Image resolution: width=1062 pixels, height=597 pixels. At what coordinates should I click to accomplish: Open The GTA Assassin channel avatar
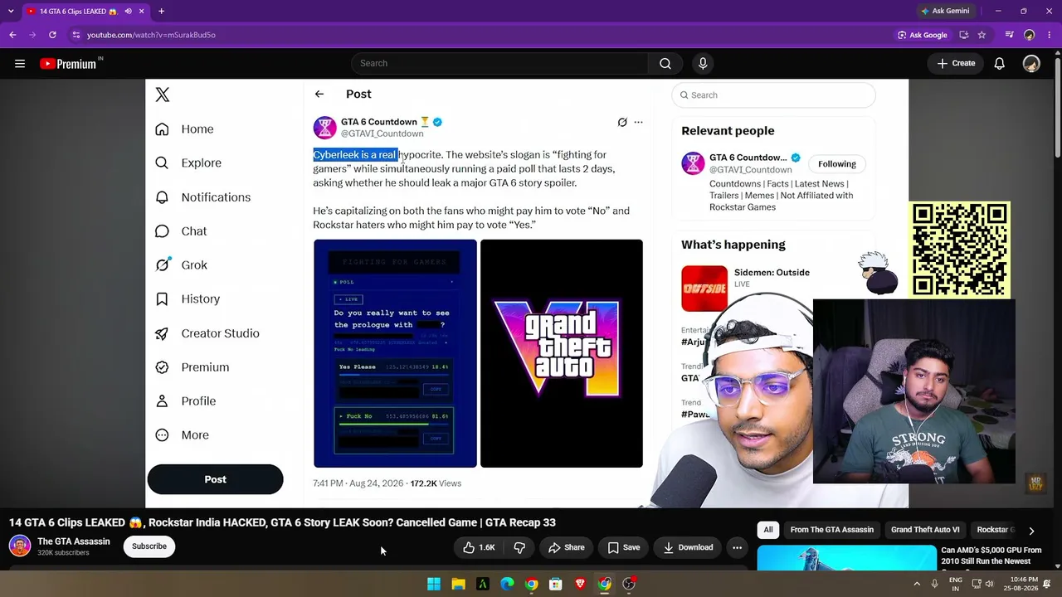20,546
